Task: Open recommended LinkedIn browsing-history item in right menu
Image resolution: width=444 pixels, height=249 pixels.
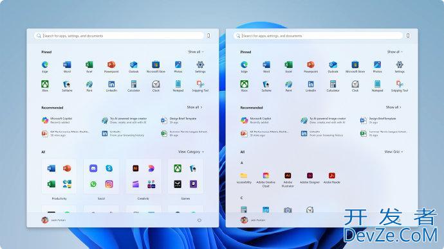Action: pyautogui.click(x=322, y=133)
